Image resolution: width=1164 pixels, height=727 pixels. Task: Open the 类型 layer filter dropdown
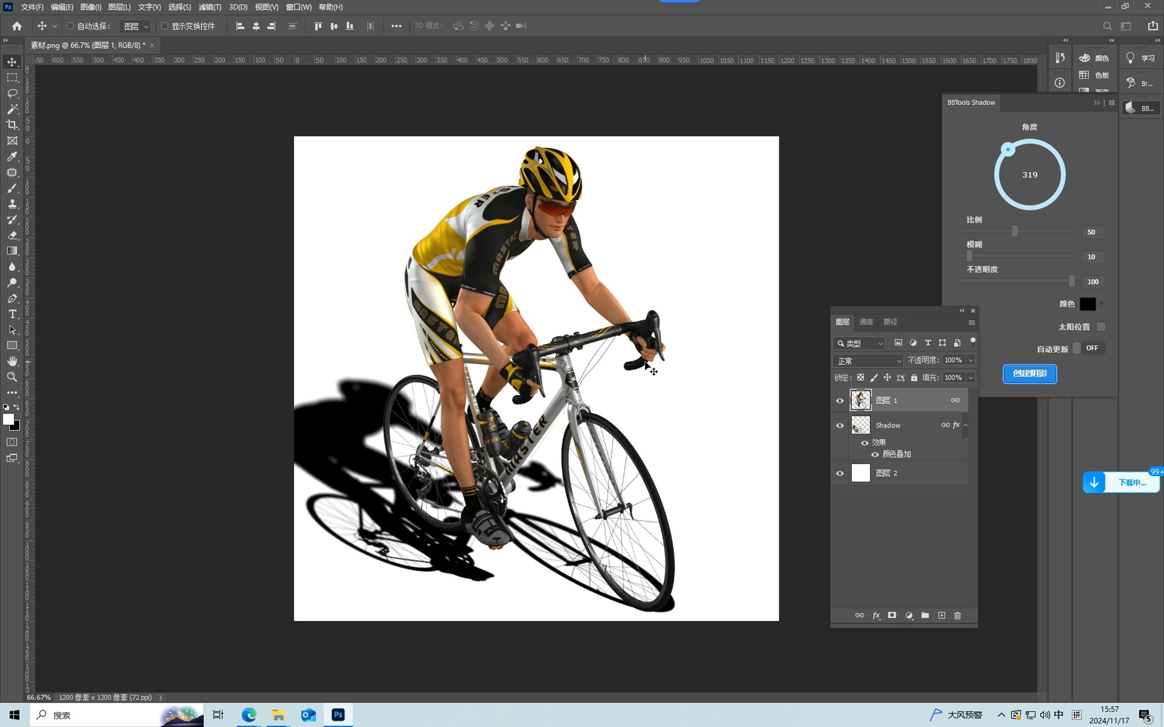point(859,343)
